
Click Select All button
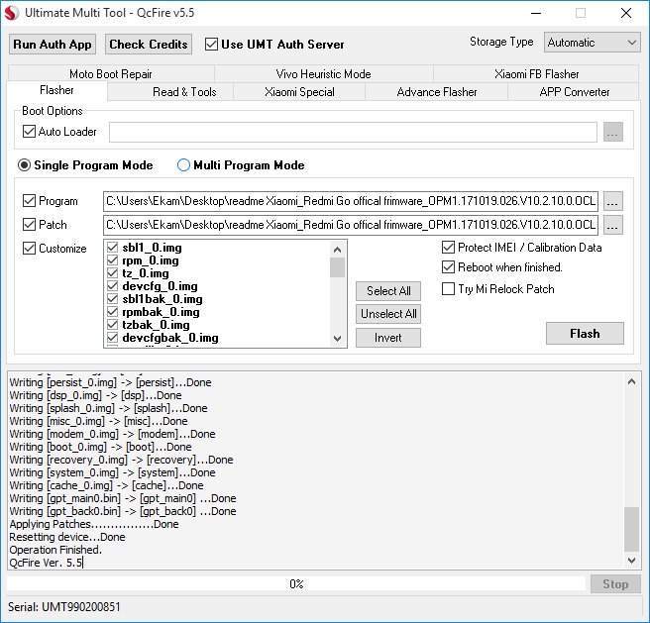click(x=388, y=291)
